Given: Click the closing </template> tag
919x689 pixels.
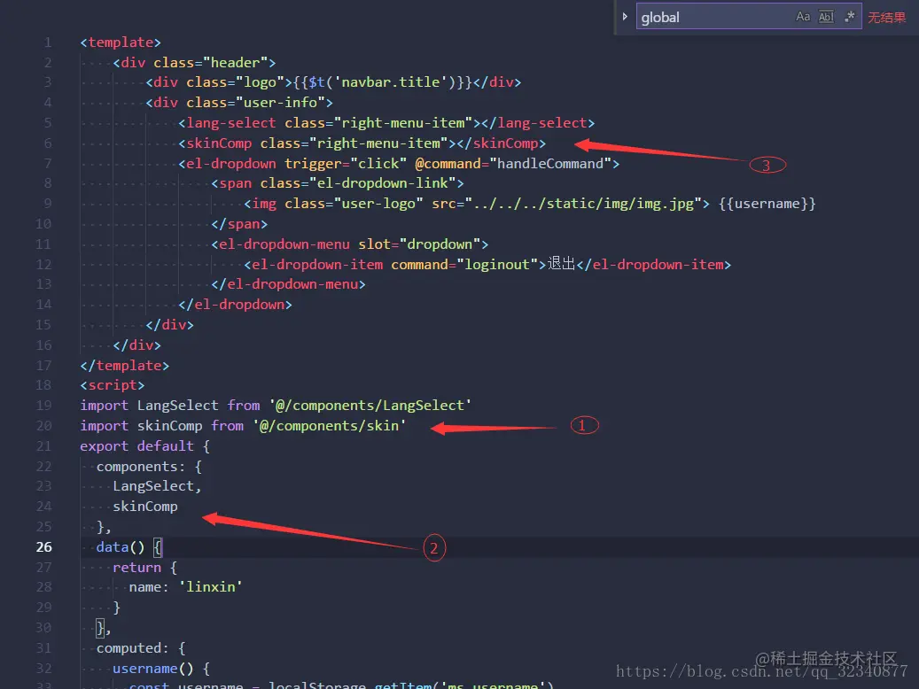Looking at the screenshot, I should 125,366.
